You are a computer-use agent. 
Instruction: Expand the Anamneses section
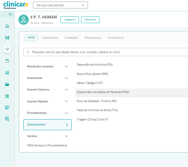(x=47, y=78)
